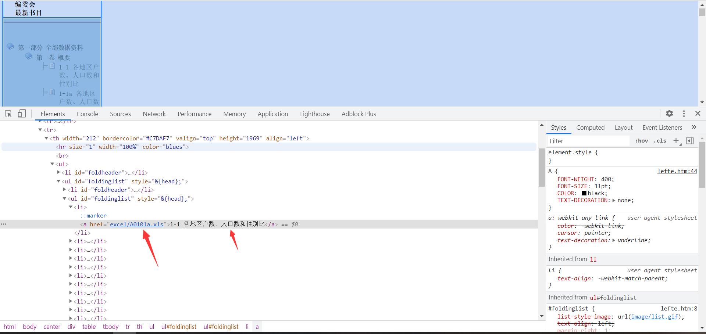The image size is (706, 334).
Task: Toggle the device toolbar icon
Action: coord(22,114)
